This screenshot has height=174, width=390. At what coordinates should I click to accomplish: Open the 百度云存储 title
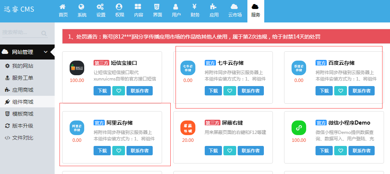341,63
